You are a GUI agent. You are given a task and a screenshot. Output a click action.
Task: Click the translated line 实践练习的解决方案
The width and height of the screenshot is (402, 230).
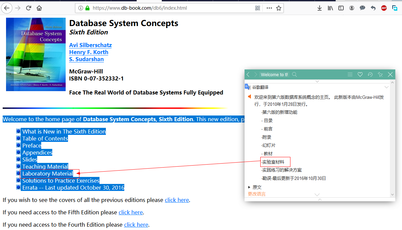pyautogui.click(x=281, y=170)
